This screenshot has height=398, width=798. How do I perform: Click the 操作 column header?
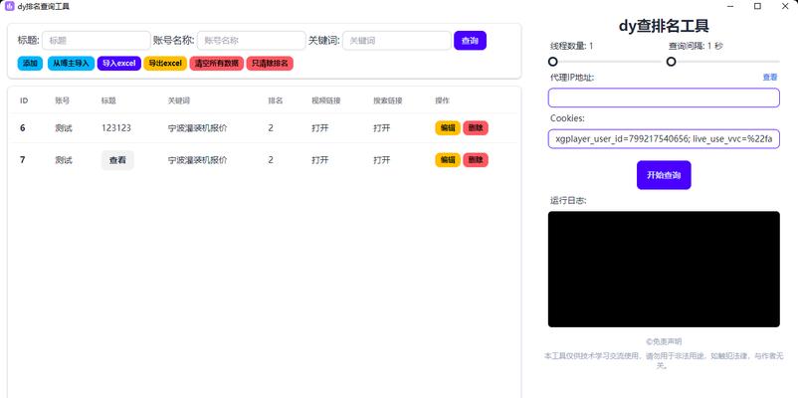(x=442, y=100)
